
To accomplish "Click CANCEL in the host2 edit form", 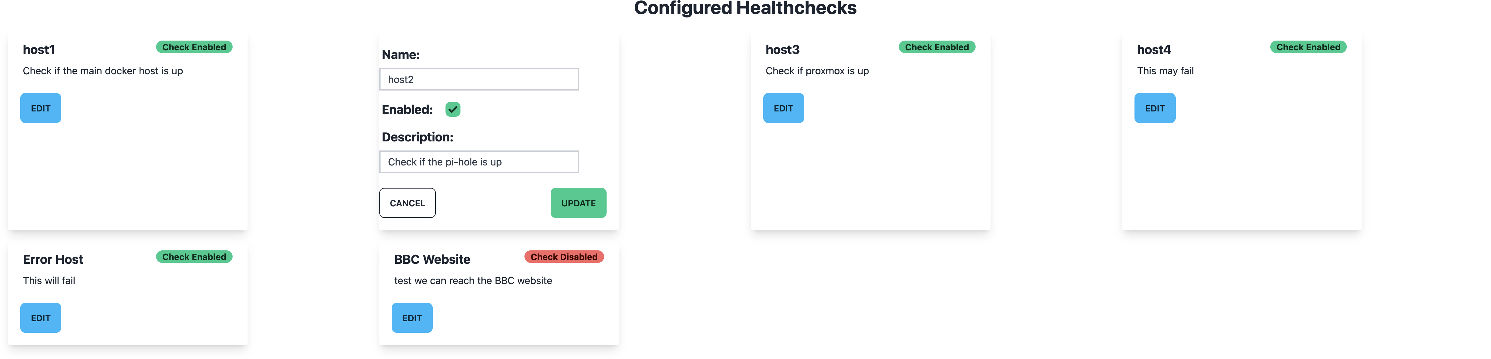I will coord(407,203).
